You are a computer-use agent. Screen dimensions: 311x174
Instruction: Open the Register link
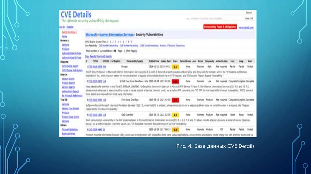click(70, 27)
